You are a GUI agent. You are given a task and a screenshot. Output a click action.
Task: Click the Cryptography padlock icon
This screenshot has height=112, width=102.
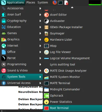tap(4, 21)
